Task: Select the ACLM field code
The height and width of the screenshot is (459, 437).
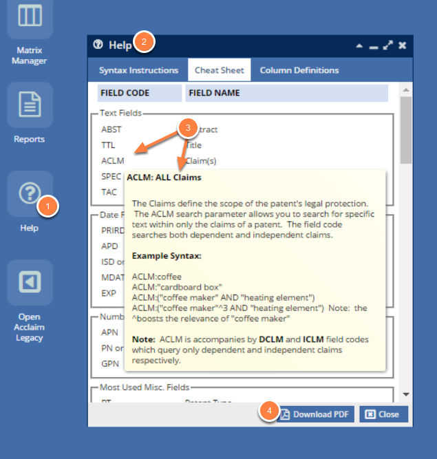Action: pyautogui.click(x=113, y=161)
